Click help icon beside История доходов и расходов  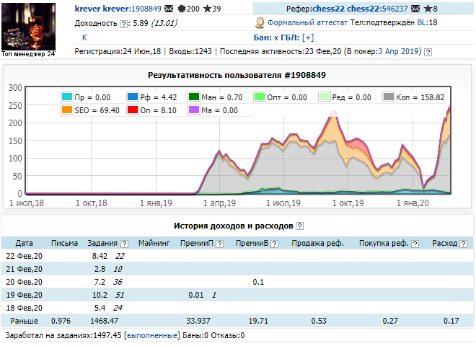tap(299, 226)
